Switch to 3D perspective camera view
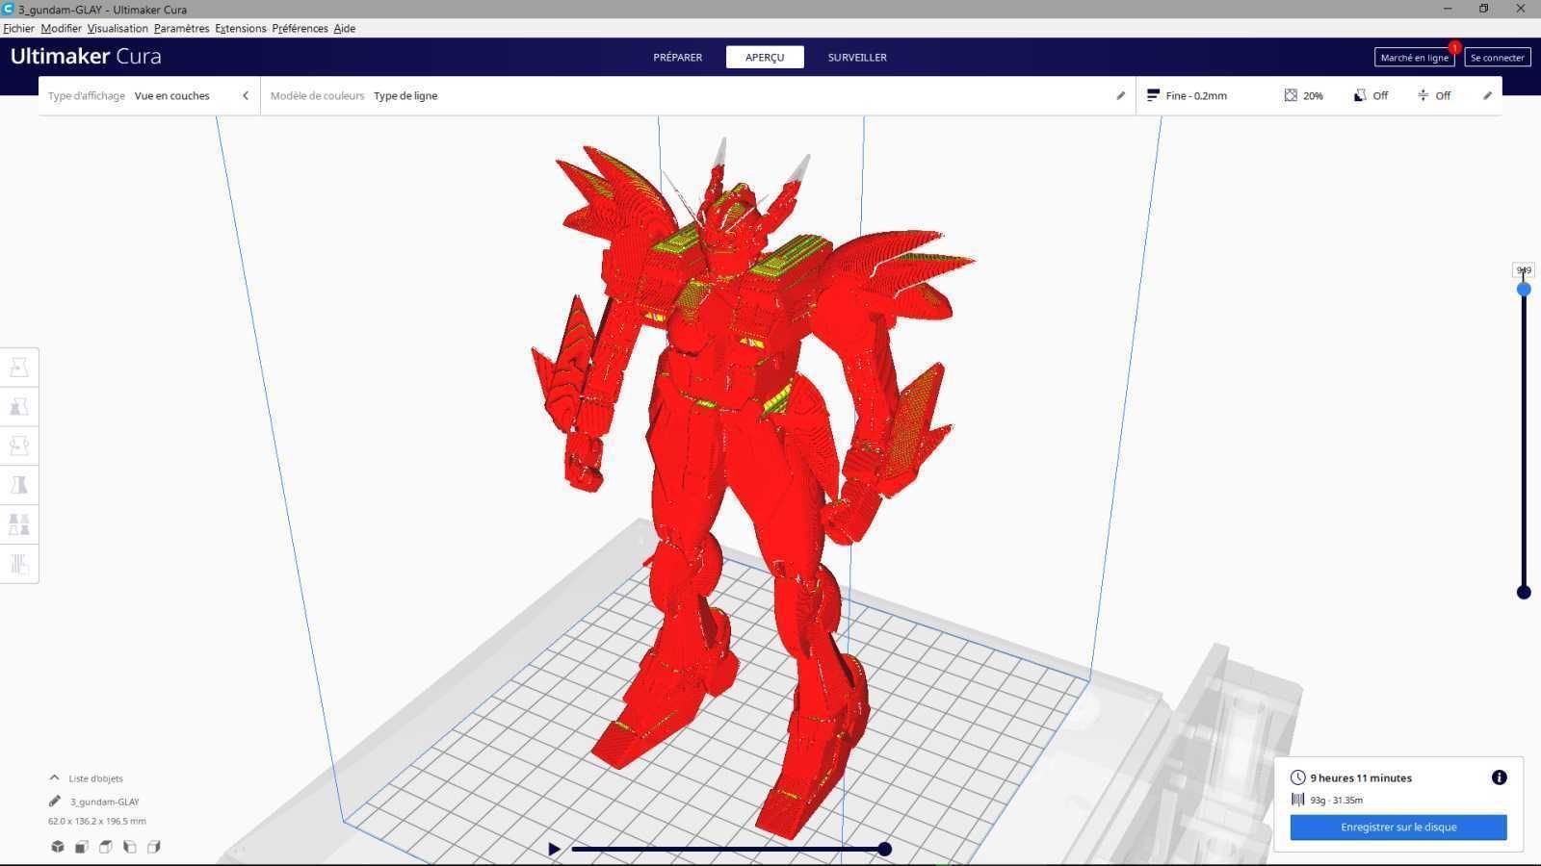The height and width of the screenshot is (866, 1541). 58,847
